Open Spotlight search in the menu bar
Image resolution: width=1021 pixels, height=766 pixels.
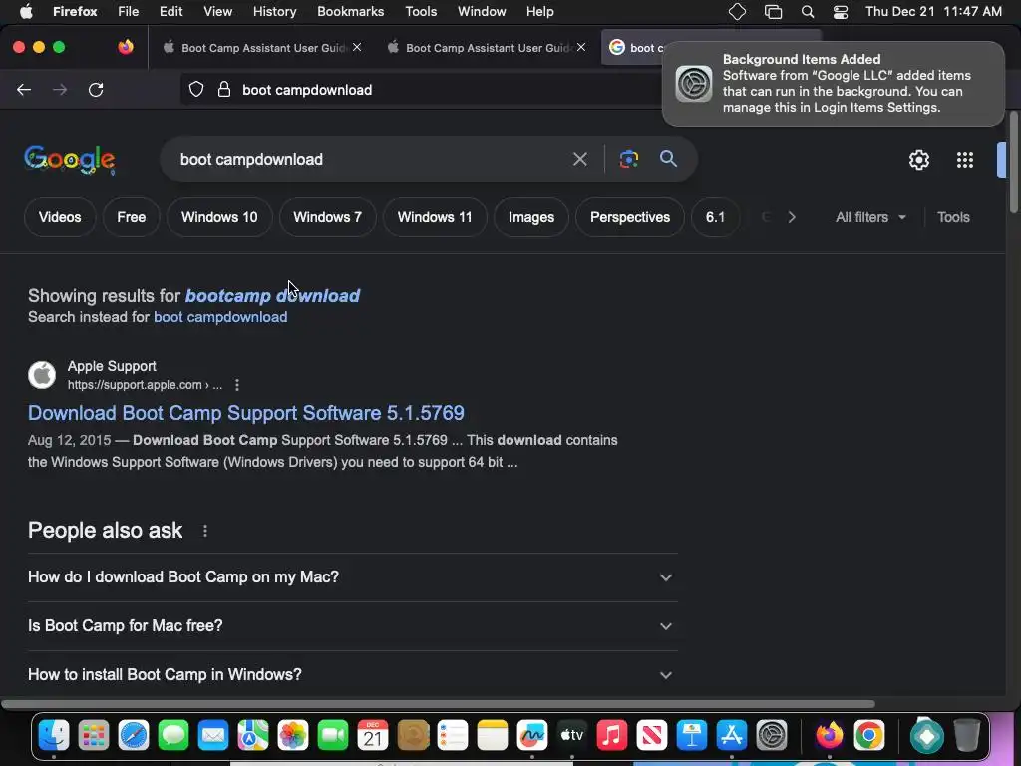[x=808, y=12]
